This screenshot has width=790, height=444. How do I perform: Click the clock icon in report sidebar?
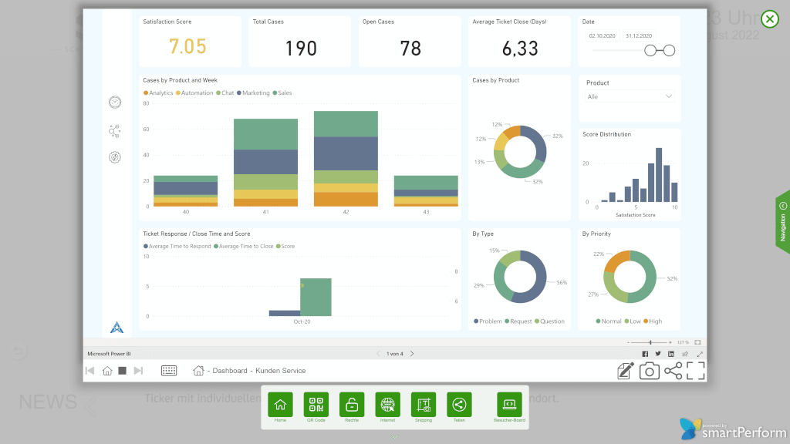coord(115,103)
